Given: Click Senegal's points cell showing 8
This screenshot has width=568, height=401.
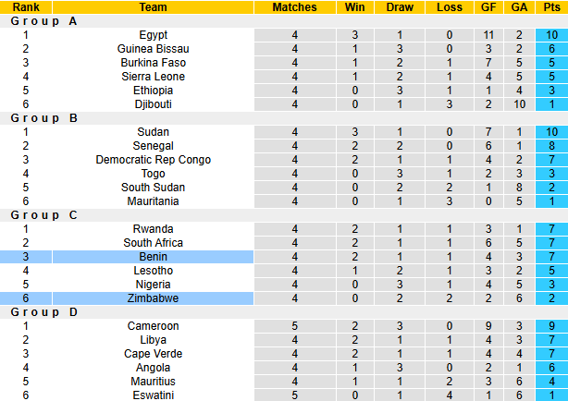Looking at the screenshot, I should pos(550,146).
